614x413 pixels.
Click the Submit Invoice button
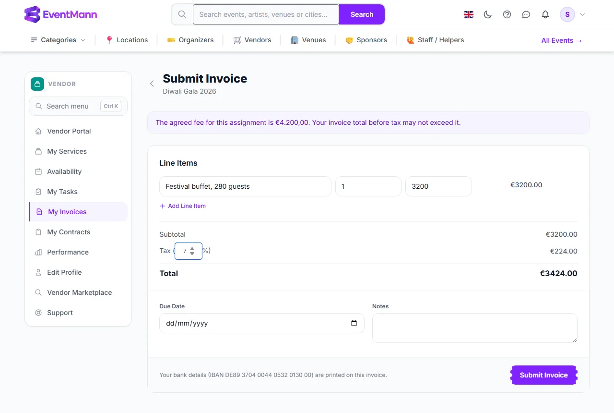(x=544, y=375)
